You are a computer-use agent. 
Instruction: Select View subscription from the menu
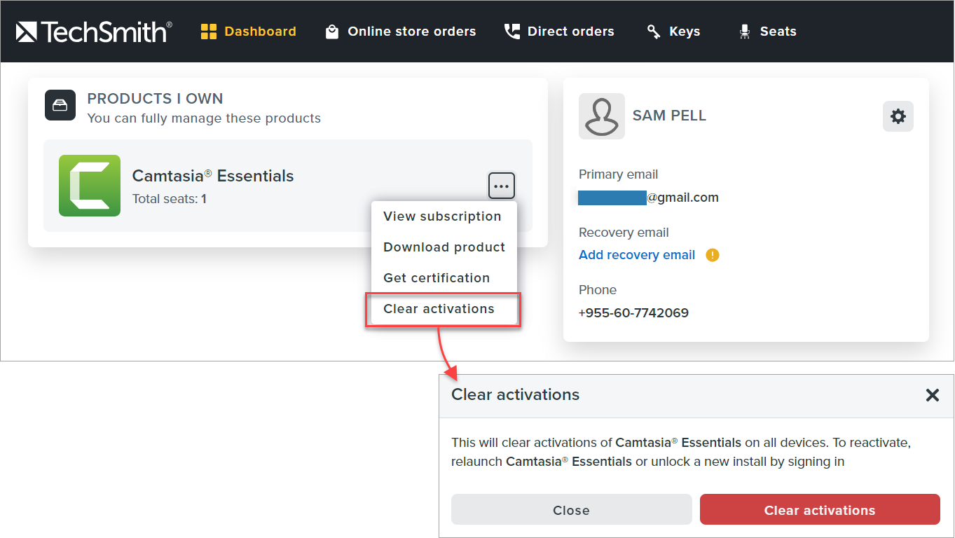pyautogui.click(x=442, y=216)
